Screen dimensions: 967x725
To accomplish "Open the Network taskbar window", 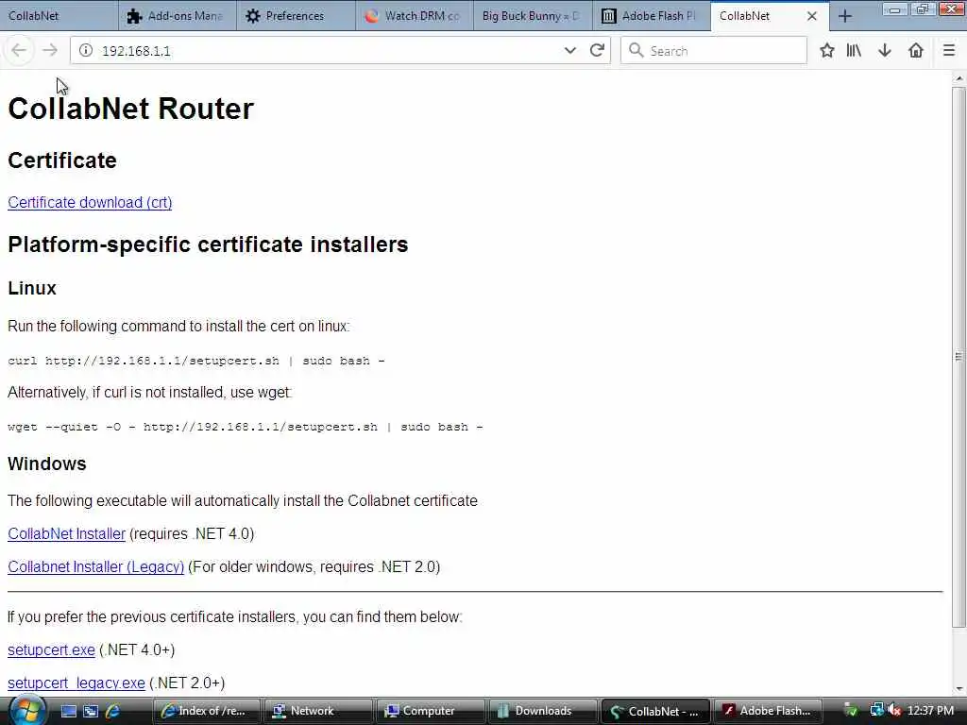I will [x=319, y=711].
